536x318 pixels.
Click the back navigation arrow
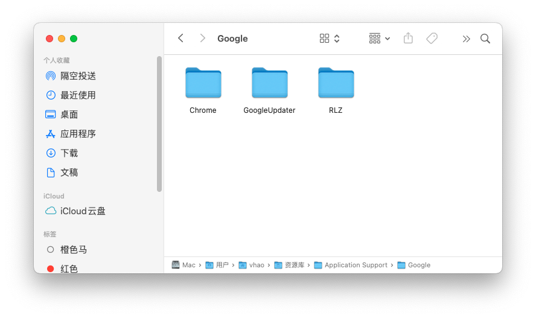coord(180,39)
